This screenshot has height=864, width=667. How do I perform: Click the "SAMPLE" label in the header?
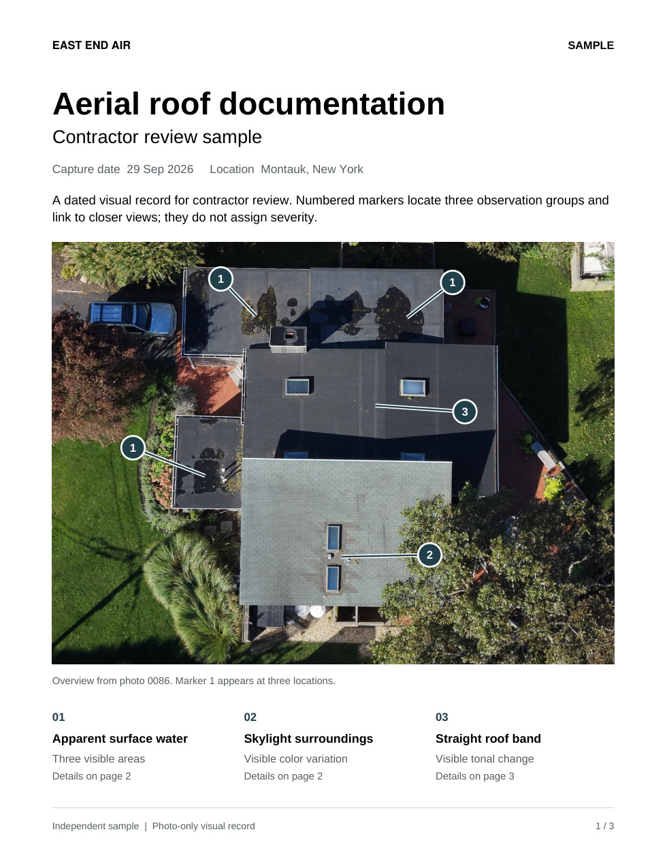point(591,45)
